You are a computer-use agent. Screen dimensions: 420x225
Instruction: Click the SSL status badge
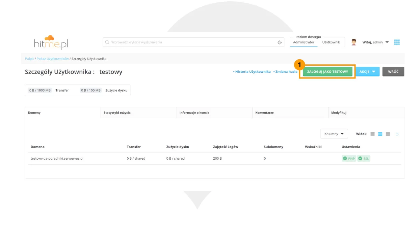(364, 158)
